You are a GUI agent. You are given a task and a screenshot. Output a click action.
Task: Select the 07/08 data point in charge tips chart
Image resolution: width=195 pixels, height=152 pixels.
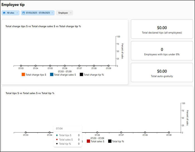pyautogui.click(x=94, y=66)
